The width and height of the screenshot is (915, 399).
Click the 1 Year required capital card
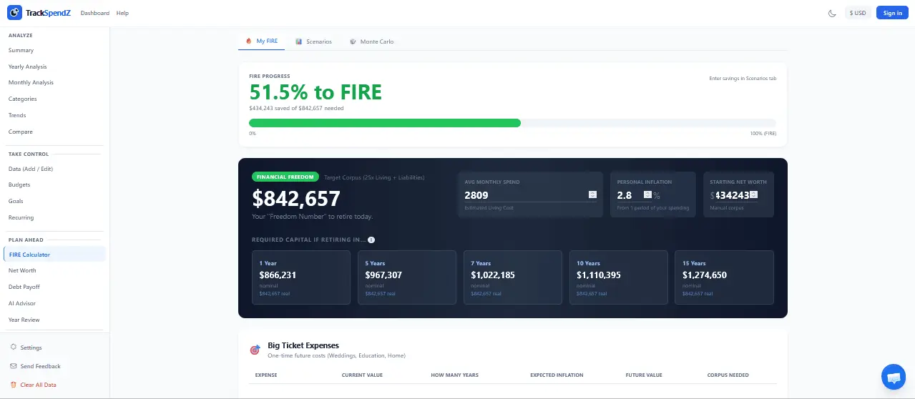coord(301,277)
